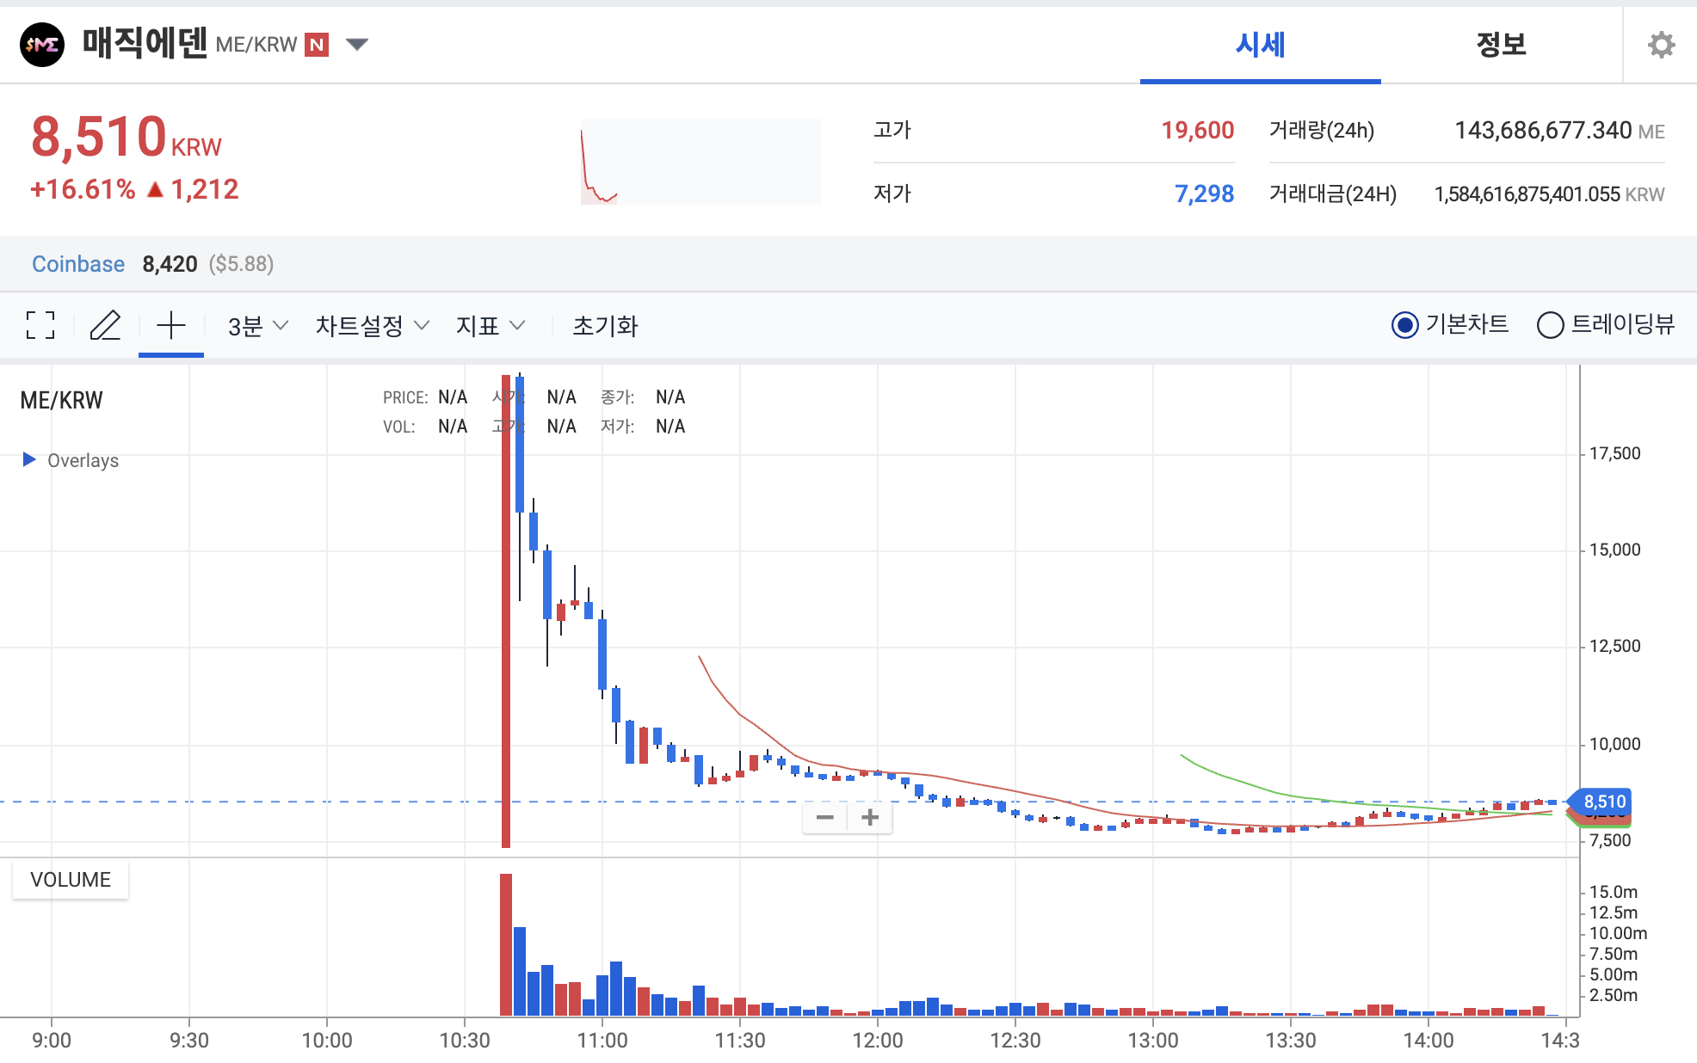Click the red N new-listing badge
Image resolution: width=1697 pixels, height=1063 pixels.
(318, 45)
